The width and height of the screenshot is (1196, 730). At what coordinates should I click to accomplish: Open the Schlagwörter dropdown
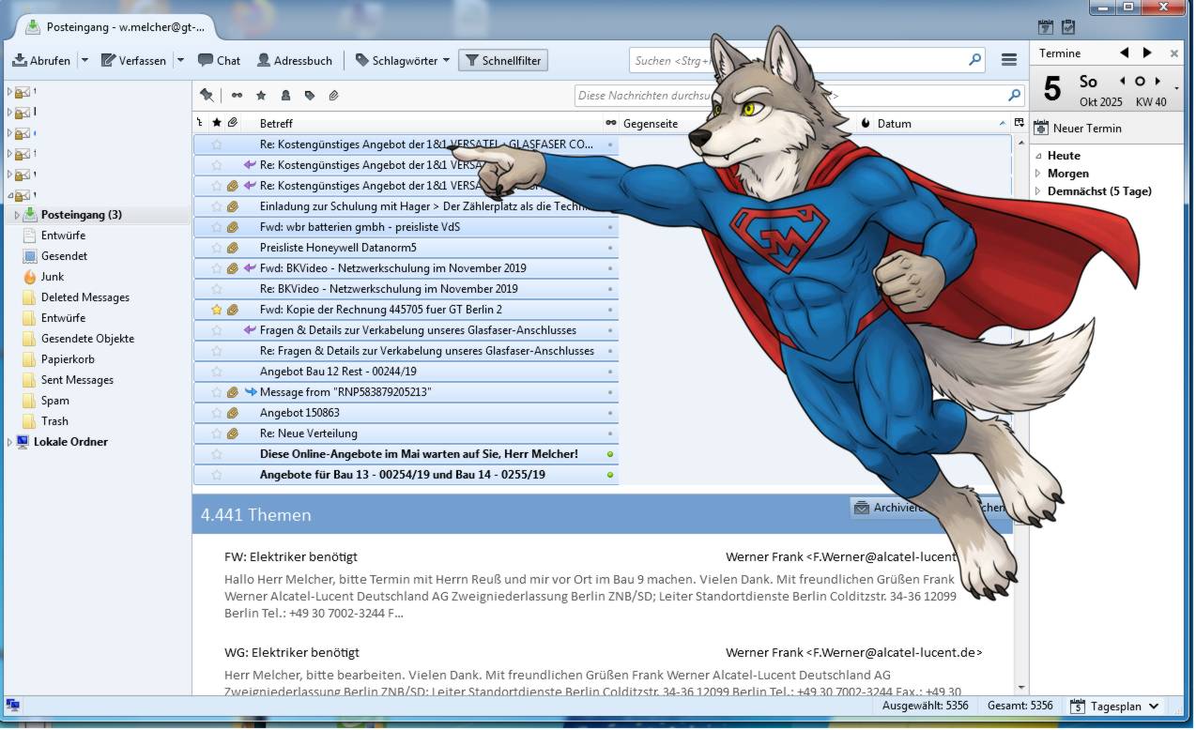(x=402, y=60)
